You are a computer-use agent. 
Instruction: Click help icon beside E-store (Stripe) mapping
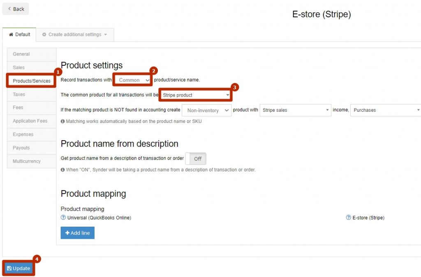348,217
